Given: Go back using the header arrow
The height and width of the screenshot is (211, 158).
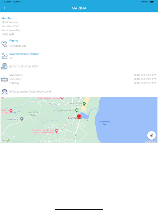Looking at the screenshot, I should click(x=5, y=8).
